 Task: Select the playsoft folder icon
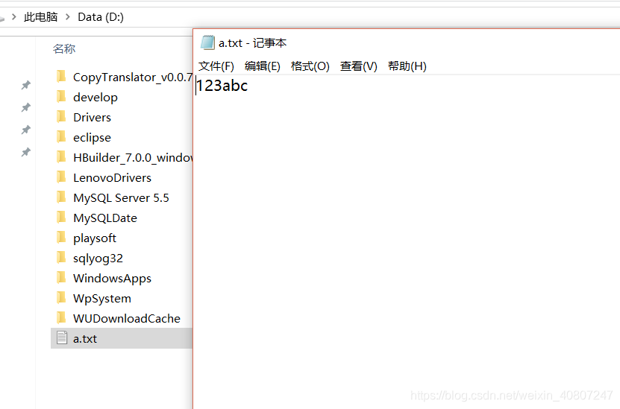coord(61,237)
